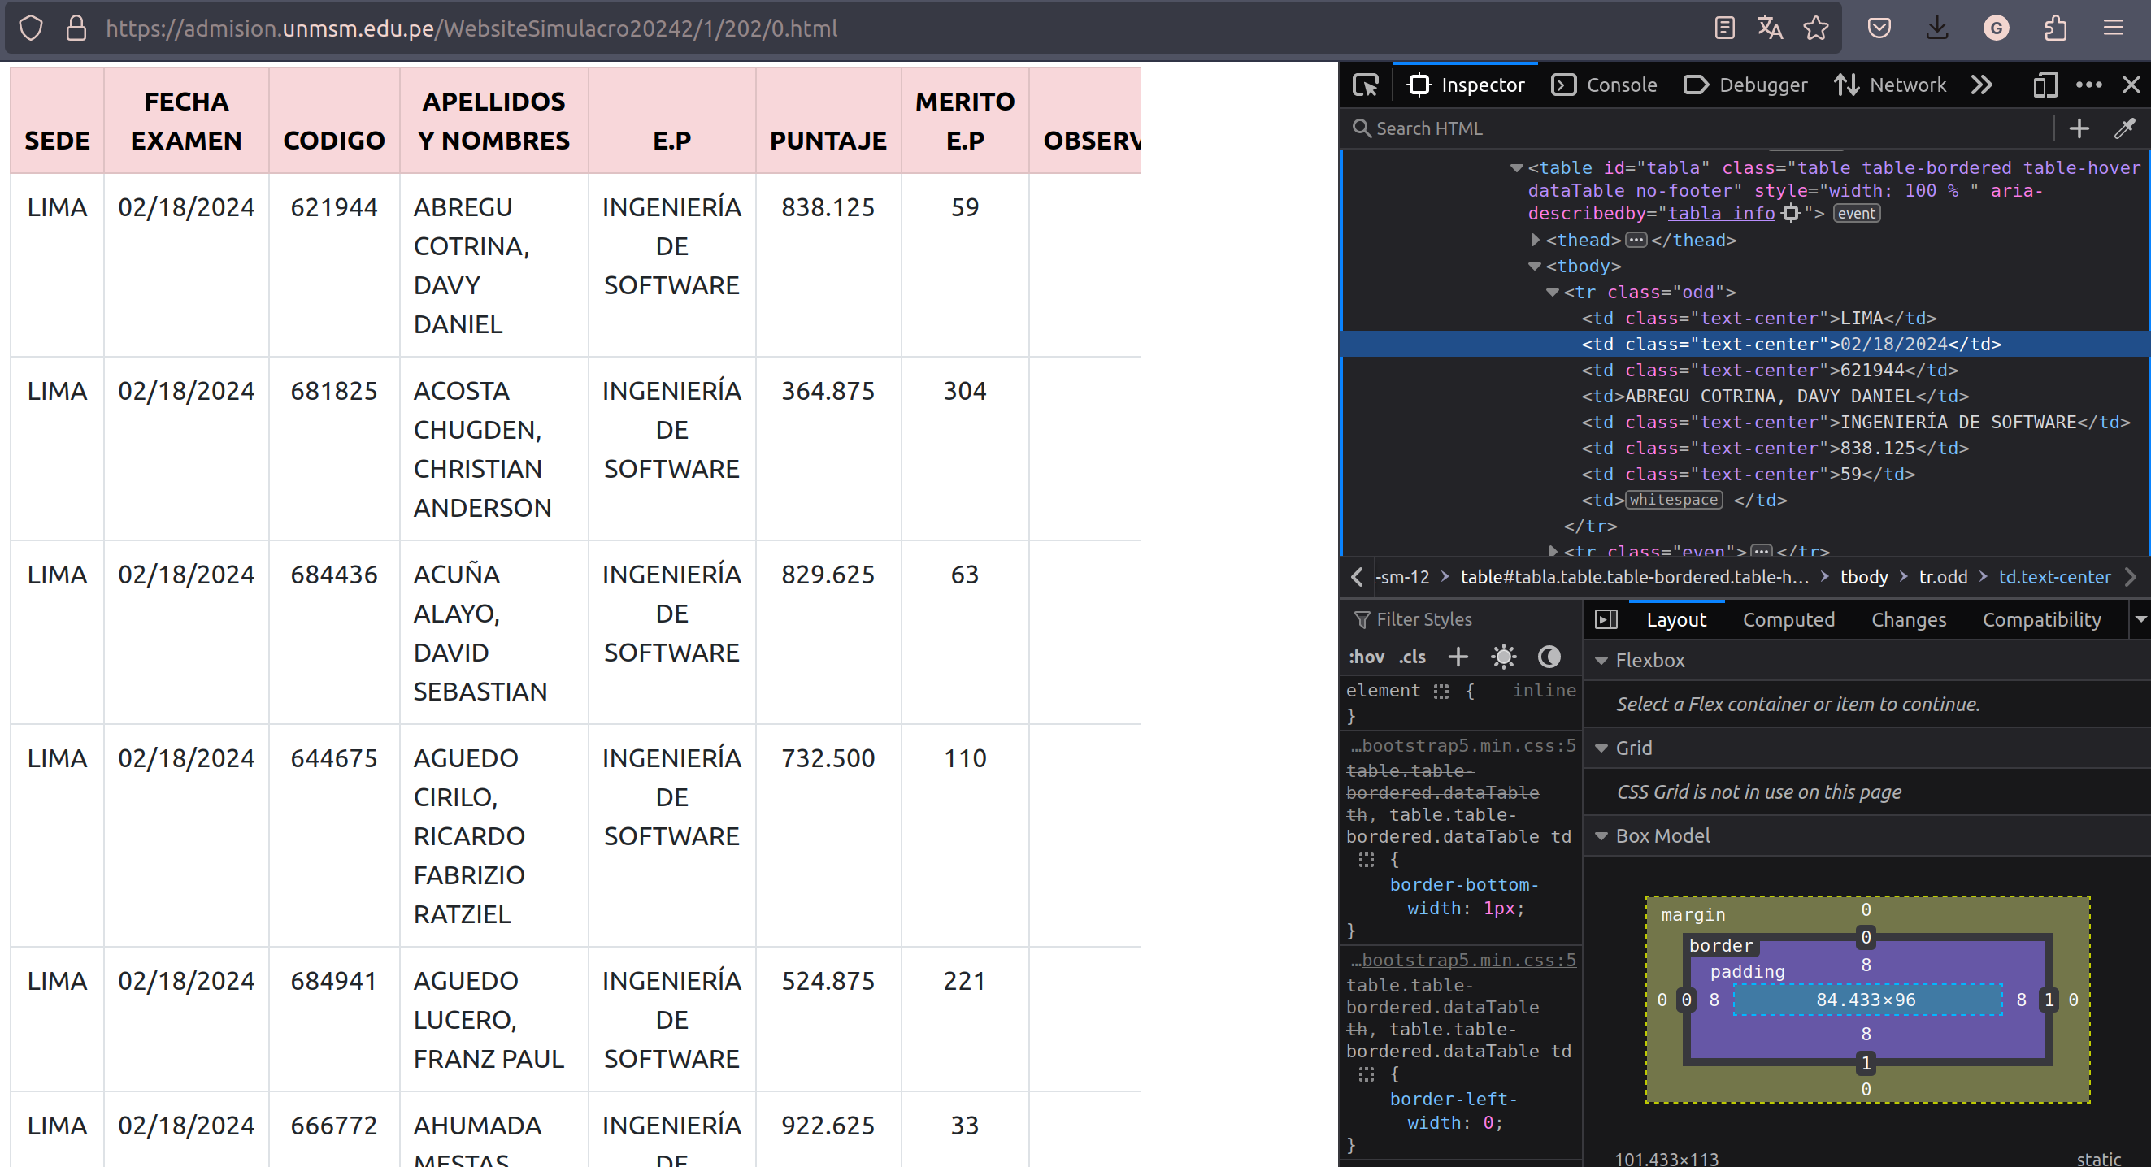Open the Computed styles tab
2151x1167 pixels.
(1788, 619)
